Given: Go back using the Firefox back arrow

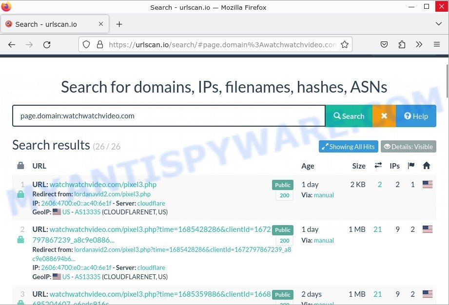Looking at the screenshot, I should pyautogui.click(x=12, y=45).
